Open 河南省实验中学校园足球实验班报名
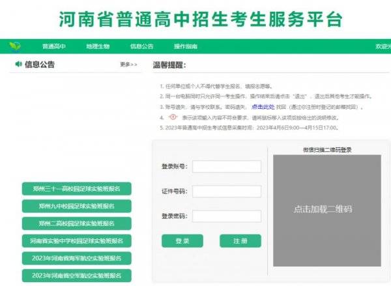Screen dimensions: 391x286 tap(76, 241)
